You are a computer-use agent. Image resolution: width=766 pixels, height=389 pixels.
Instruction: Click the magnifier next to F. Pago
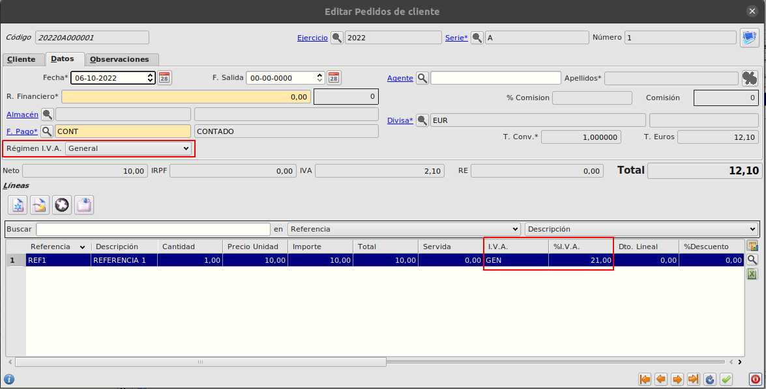click(47, 131)
